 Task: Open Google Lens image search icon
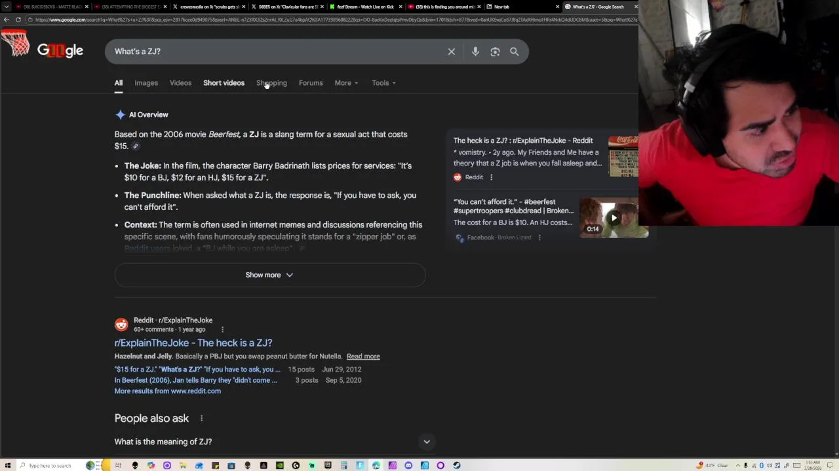(x=495, y=52)
